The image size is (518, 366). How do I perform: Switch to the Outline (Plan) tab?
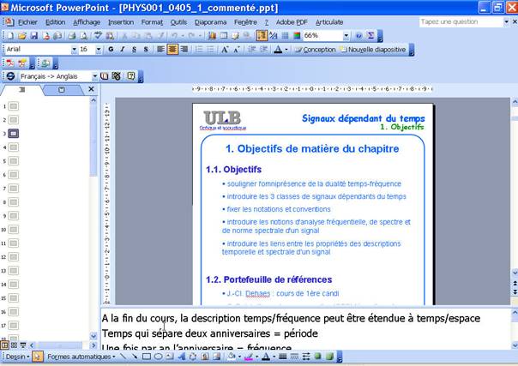tap(21, 89)
